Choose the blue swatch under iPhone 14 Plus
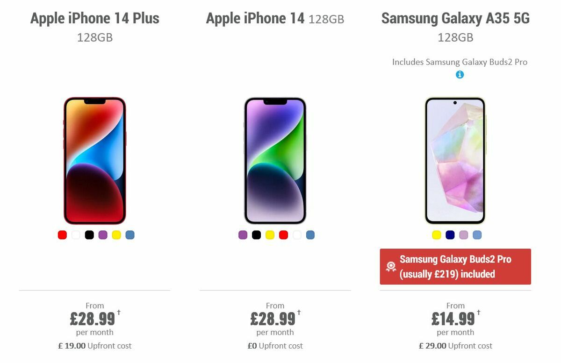 [x=129, y=235]
